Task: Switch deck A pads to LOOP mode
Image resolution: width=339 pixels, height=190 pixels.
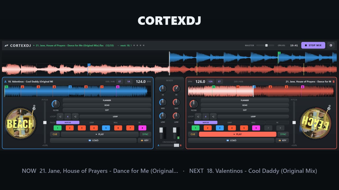Action: (92, 122)
